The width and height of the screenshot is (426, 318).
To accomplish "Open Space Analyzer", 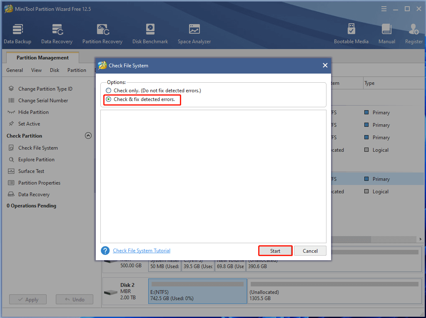I will [x=194, y=34].
